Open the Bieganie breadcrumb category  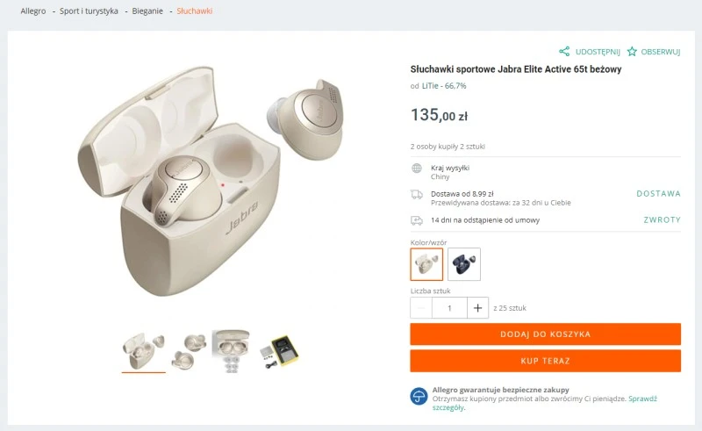(x=147, y=11)
